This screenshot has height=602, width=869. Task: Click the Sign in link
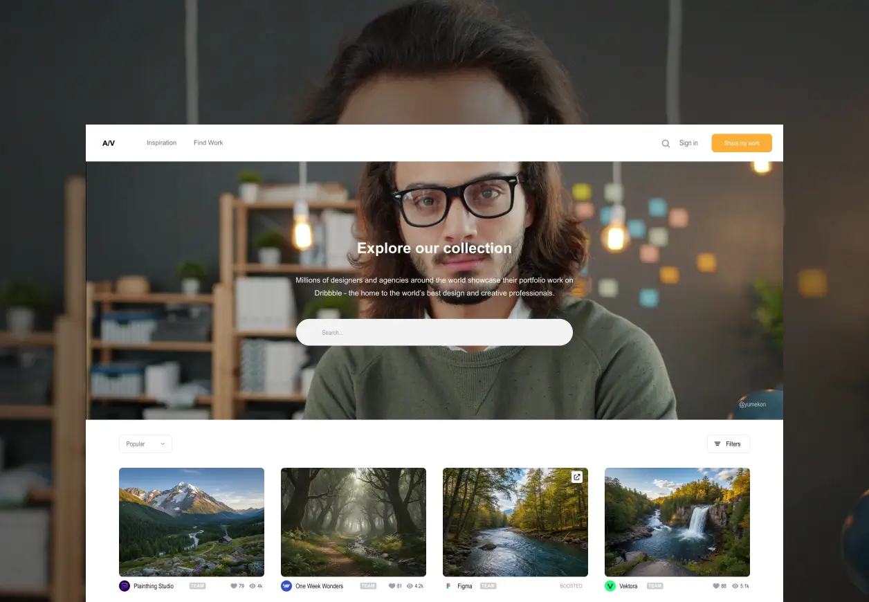(688, 143)
